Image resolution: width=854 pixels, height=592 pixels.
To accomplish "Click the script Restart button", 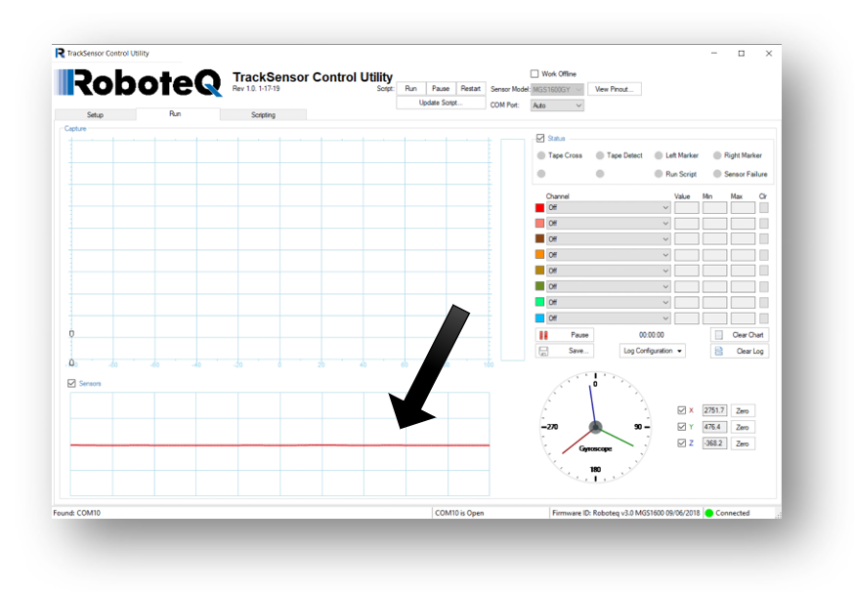I will (471, 88).
